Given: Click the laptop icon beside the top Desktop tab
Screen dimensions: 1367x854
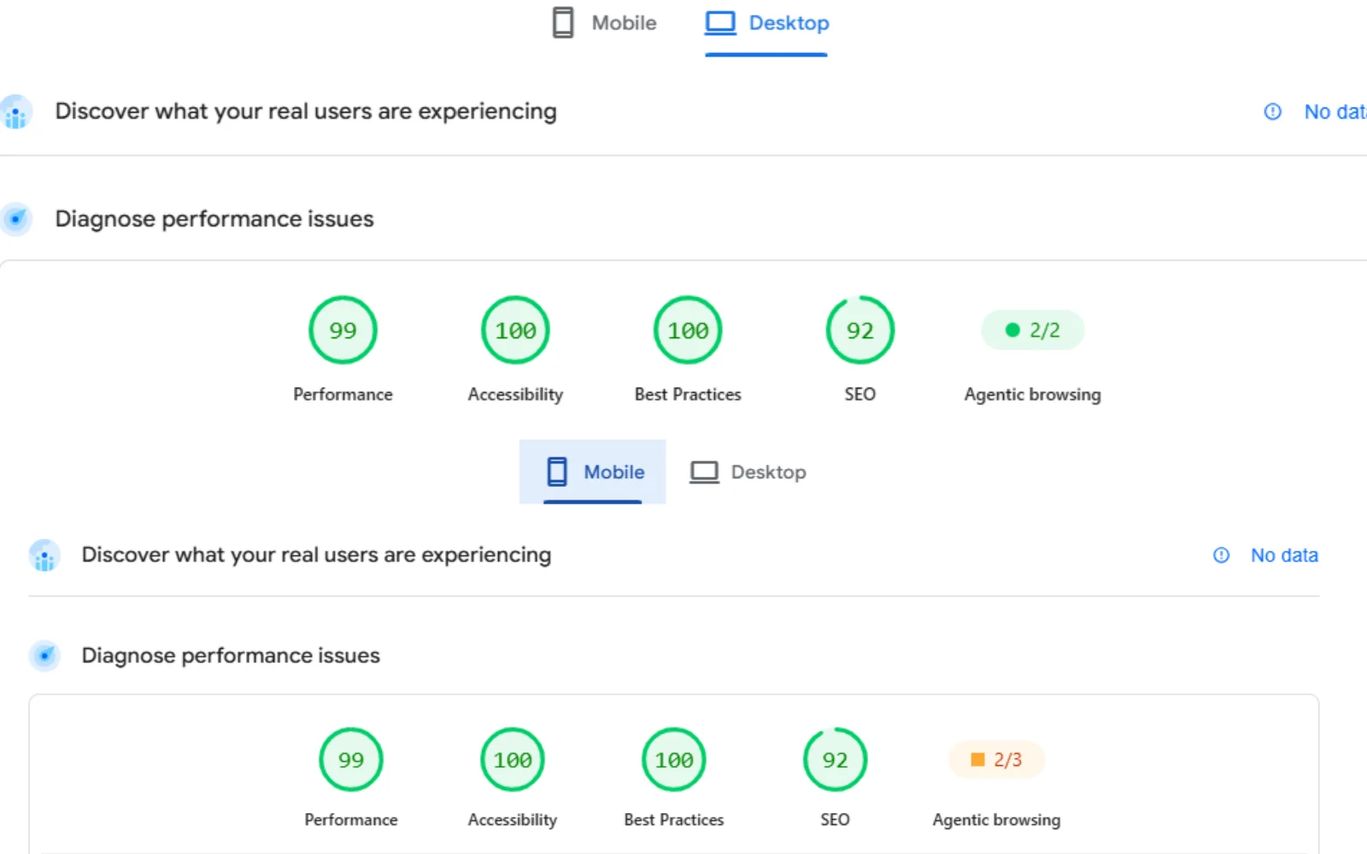Looking at the screenshot, I should tap(720, 23).
